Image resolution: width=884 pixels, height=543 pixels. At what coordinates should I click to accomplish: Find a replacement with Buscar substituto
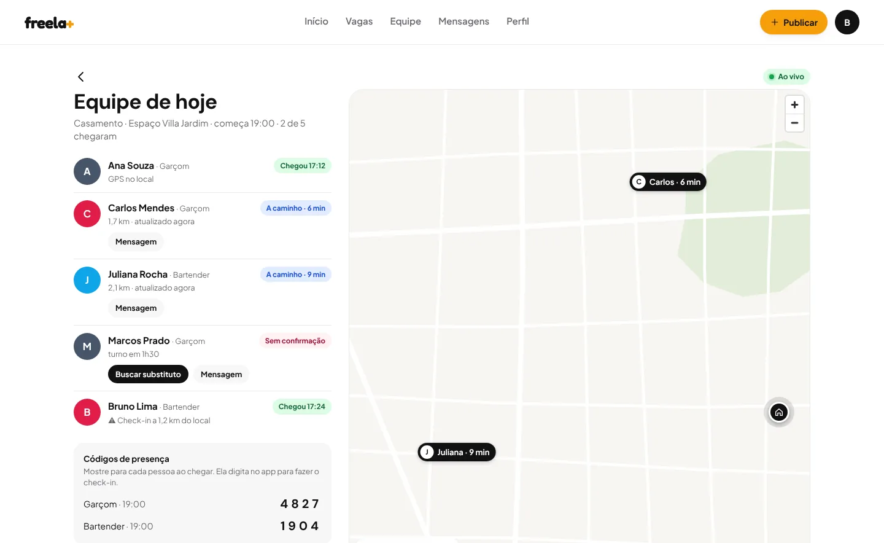148,374
